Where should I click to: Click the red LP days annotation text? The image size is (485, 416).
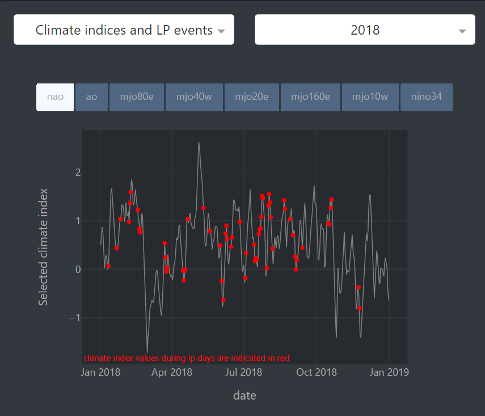coord(187,358)
